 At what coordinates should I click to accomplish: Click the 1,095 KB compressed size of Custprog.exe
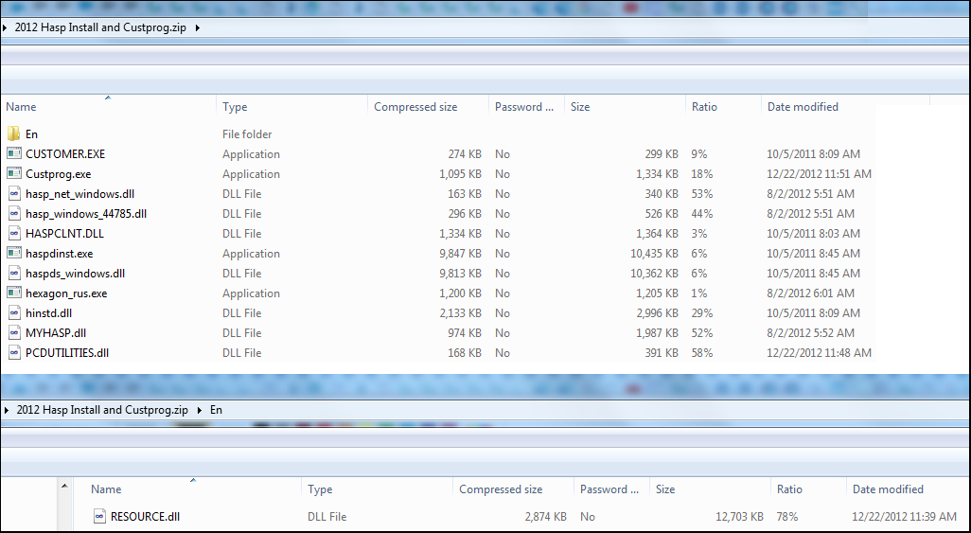click(x=460, y=173)
